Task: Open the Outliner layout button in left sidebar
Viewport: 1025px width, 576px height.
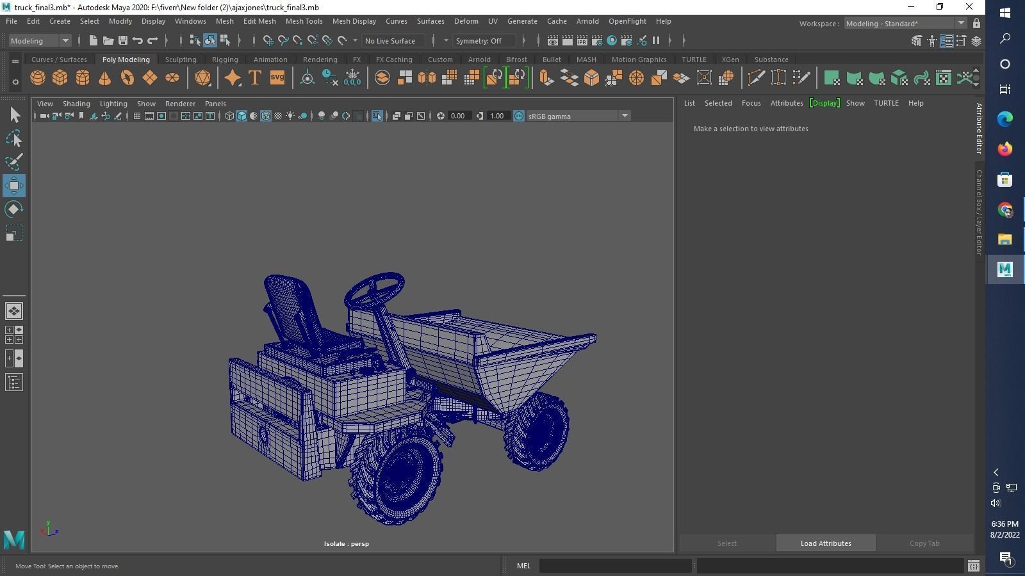Action: pos(14,383)
